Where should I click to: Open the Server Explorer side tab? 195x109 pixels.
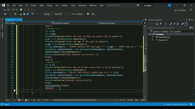[2, 24]
